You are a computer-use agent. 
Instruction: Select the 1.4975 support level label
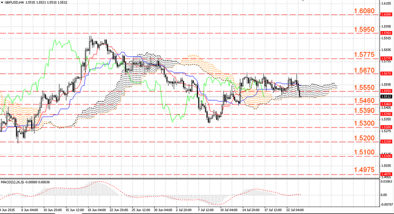point(364,170)
